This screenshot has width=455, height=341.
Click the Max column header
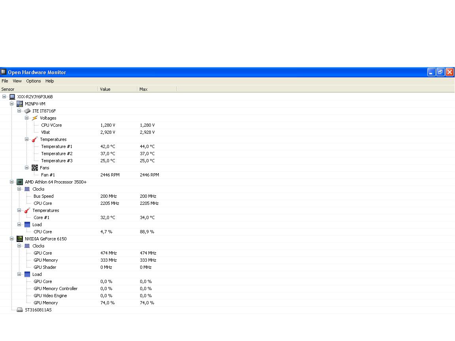pyautogui.click(x=157, y=89)
